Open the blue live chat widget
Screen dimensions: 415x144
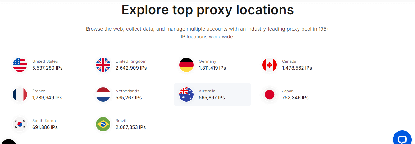[402, 139]
